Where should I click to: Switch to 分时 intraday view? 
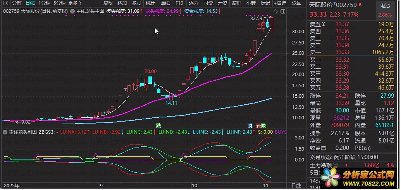coord(17,3)
